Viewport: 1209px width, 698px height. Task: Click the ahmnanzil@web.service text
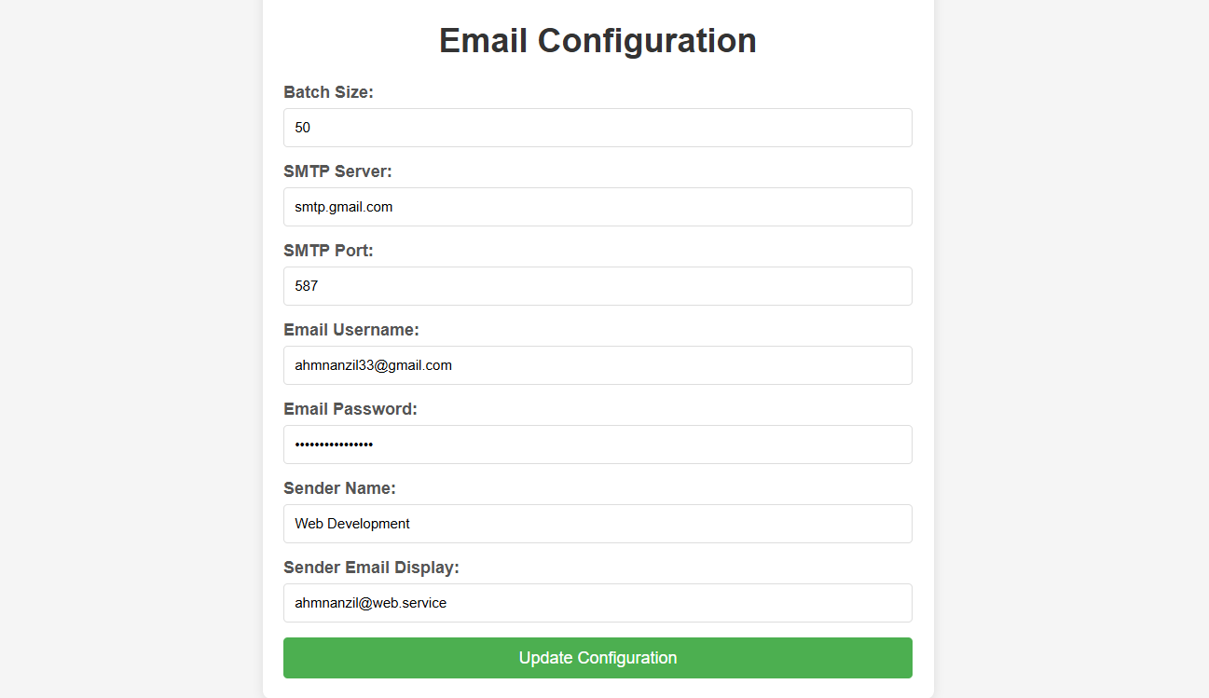(371, 603)
